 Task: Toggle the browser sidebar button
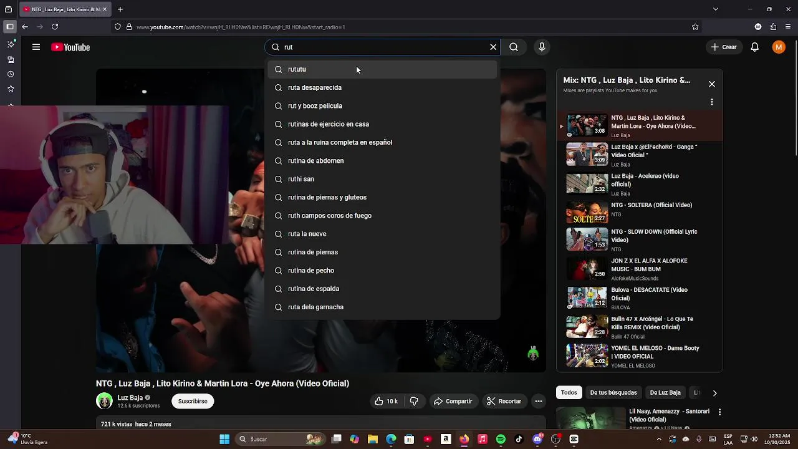(x=10, y=27)
